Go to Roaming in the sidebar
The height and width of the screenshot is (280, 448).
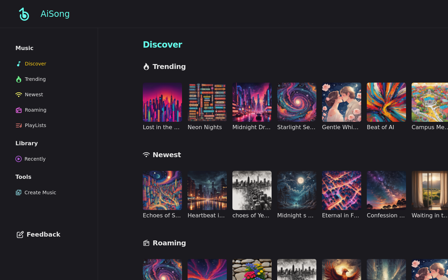pos(36,110)
